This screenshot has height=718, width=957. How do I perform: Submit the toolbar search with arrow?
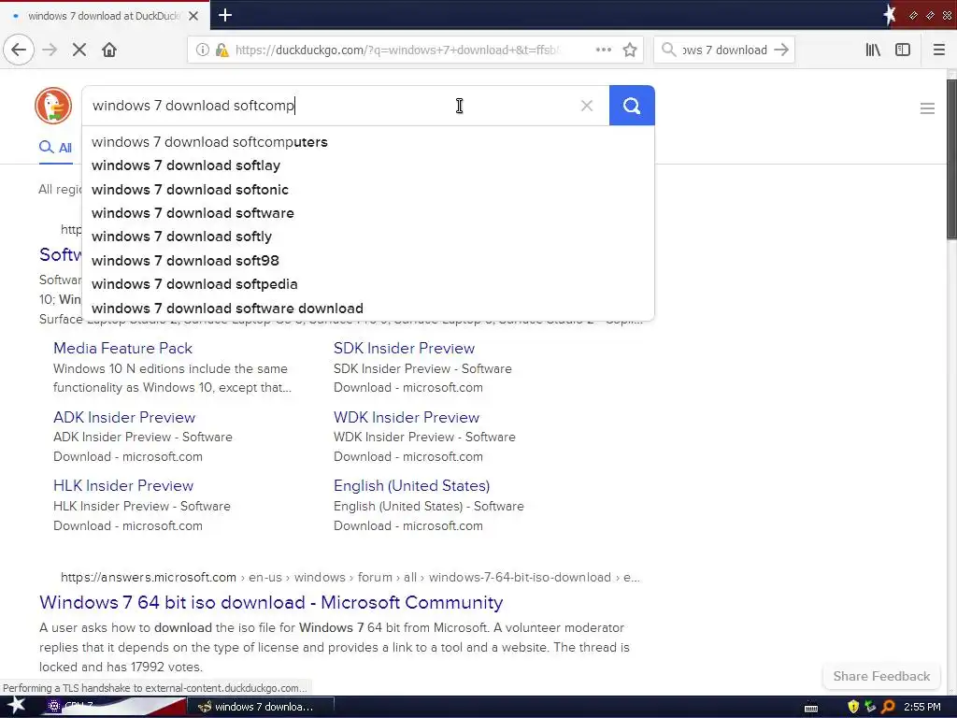click(x=781, y=50)
